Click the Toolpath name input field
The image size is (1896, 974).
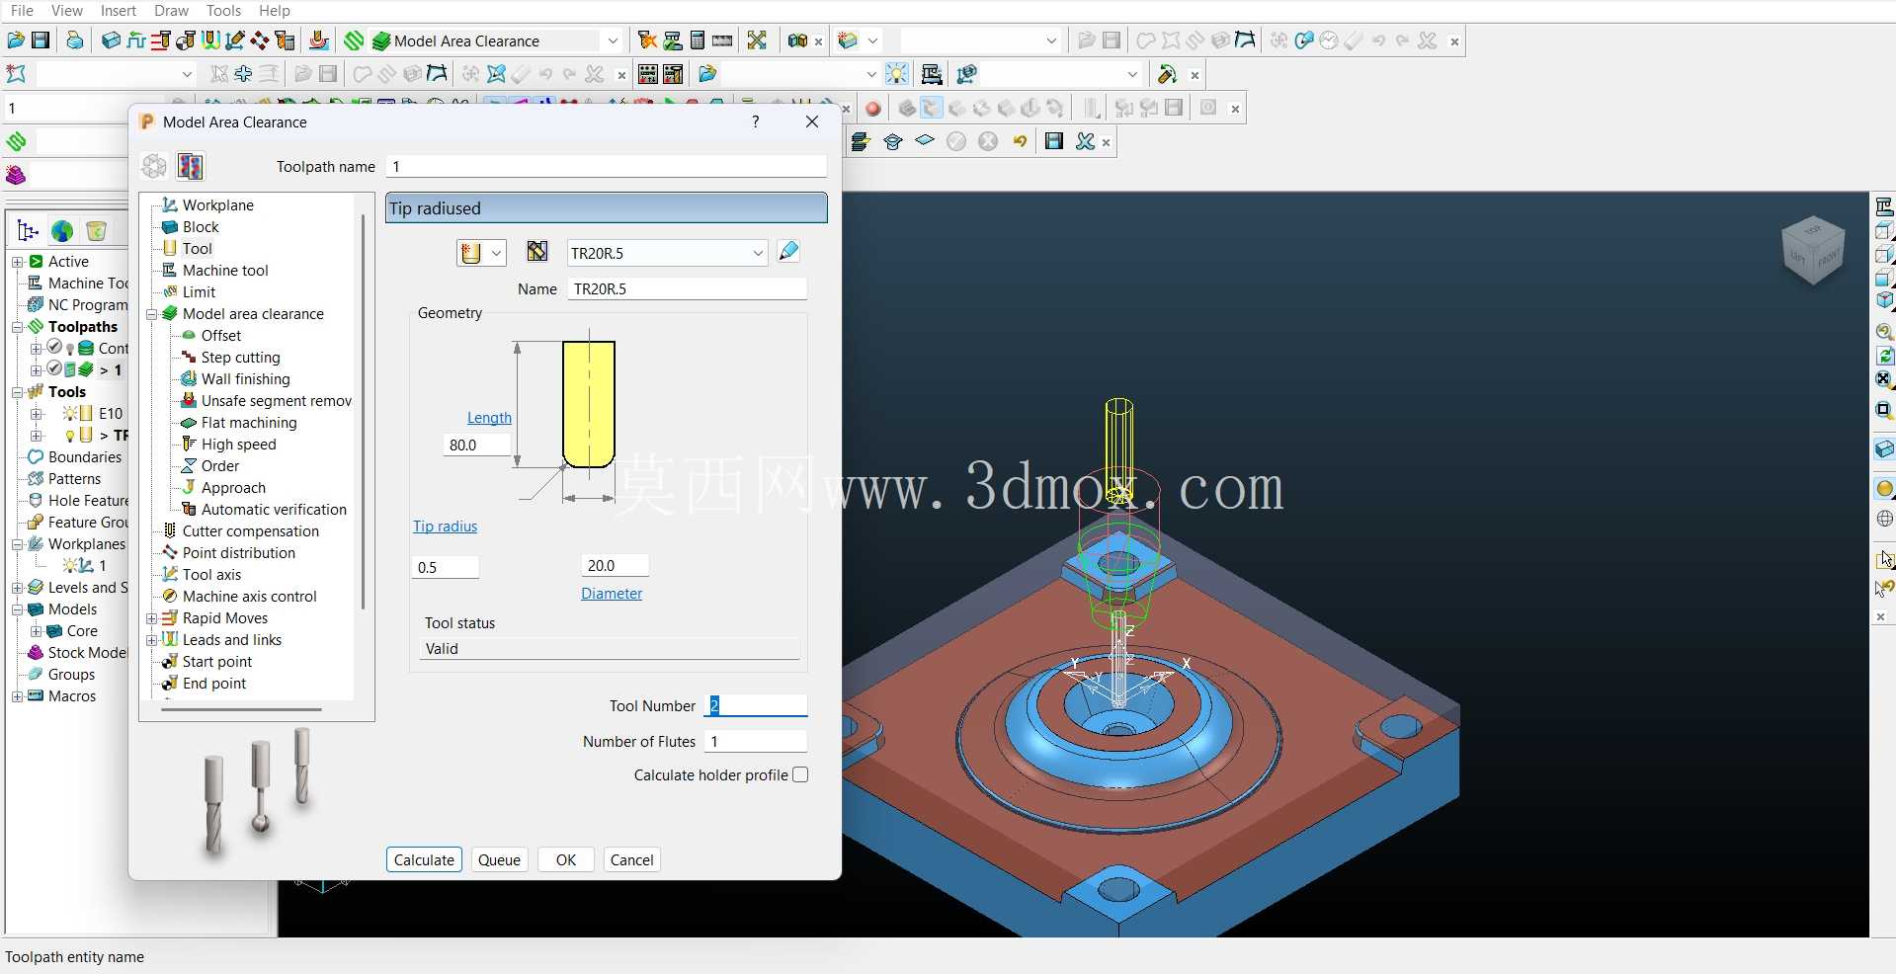[x=607, y=166]
